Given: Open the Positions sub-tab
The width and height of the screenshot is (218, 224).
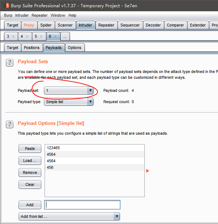Looking at the screenshot, I should [x=32, y=48].
